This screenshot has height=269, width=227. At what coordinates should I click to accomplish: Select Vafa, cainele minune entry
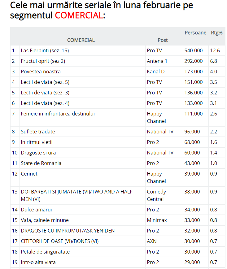click(45, 220)
